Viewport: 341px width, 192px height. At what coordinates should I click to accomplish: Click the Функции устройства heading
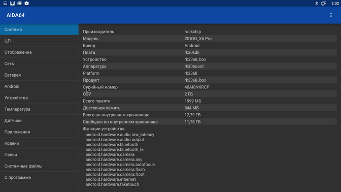pos(104,129)
